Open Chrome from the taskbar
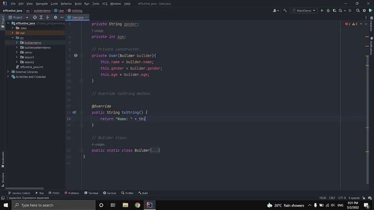 pyautogui.click(x=137, y=205)
